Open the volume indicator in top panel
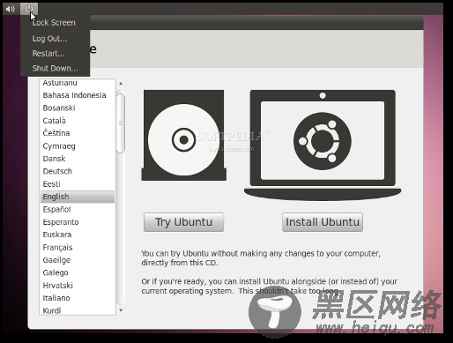Screen dimensions: 453x343 11,9
